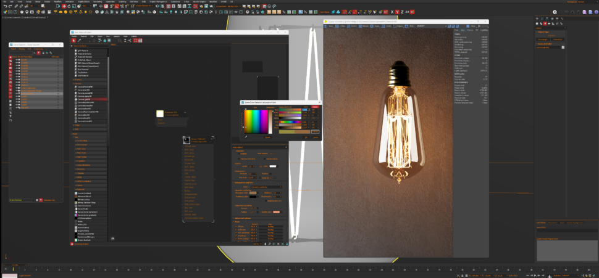Click the Redo arrow in main toolbar
The image size is (599, 278).
click(x=10, y=6)
